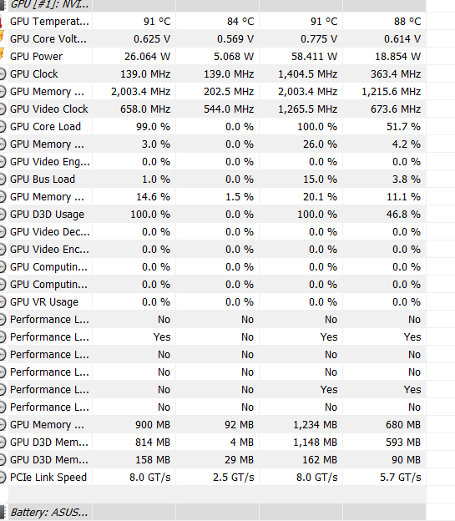
Task: Click the 91 °C current temperature value
Action: (157, 22)
